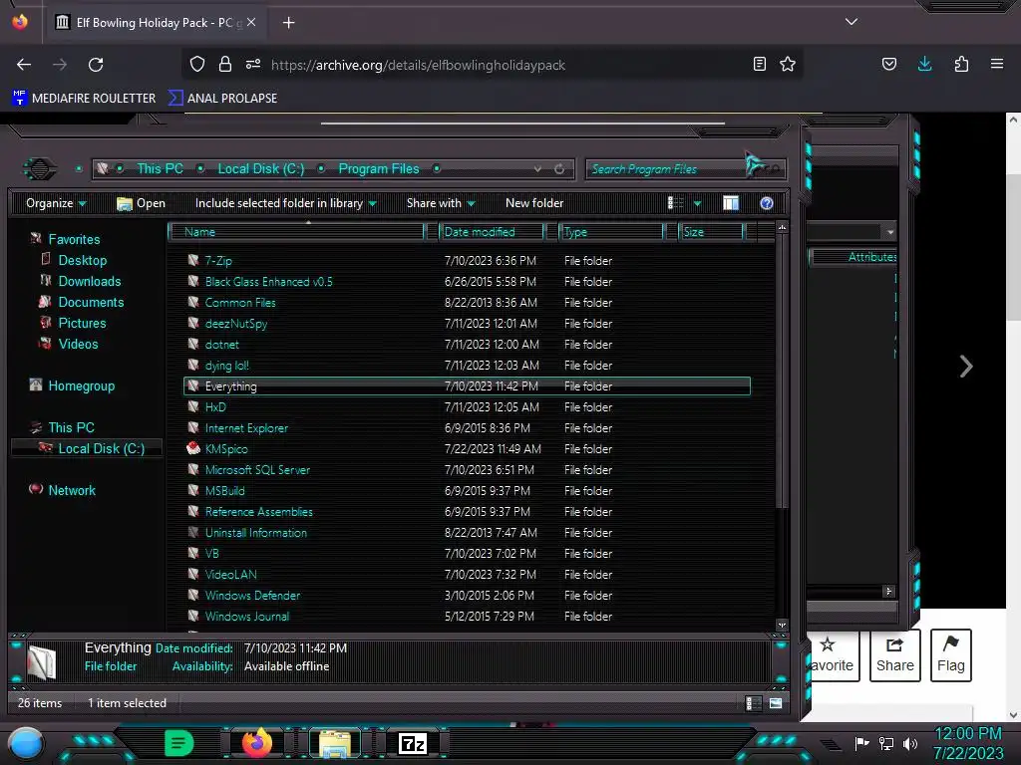This screenshot has height=765, width=1021.
Task: Sort by Size column header
Action: 711,231
